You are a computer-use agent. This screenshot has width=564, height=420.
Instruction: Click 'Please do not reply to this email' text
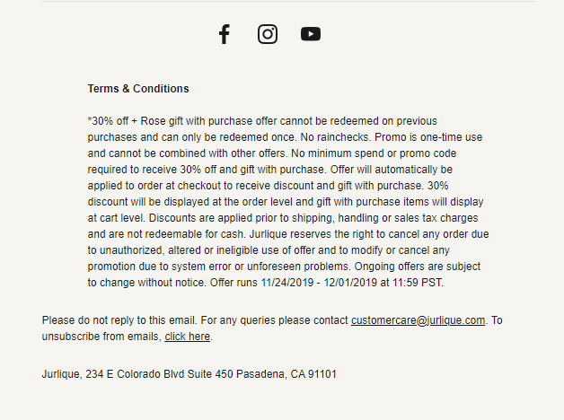coord(119,320)
